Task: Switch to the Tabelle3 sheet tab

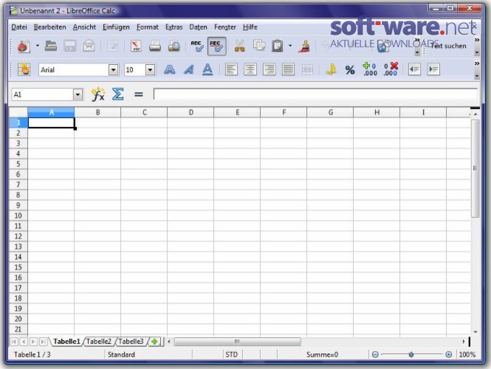Action: coord(131,341)
